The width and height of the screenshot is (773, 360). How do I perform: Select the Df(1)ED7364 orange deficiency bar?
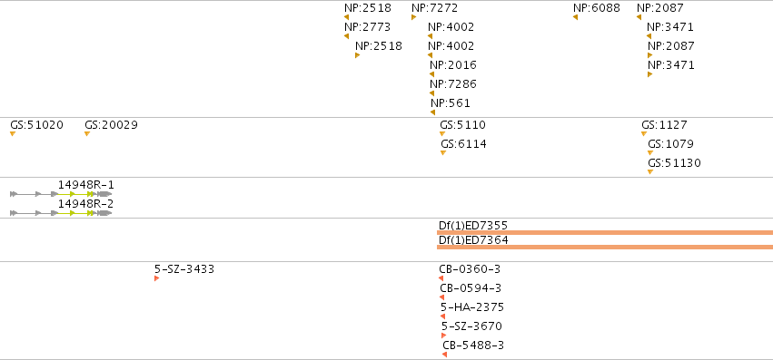(605, 248)
